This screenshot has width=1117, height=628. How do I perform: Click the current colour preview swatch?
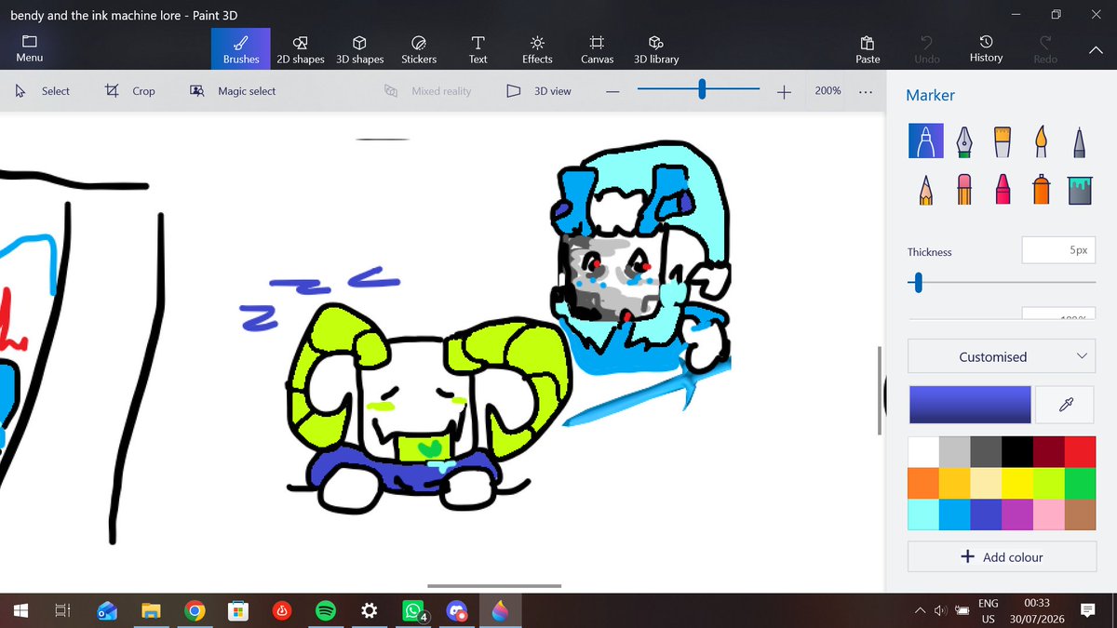tap(970, 405)
